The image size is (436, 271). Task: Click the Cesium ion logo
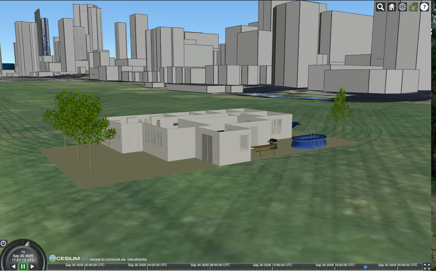[x=69, y=258]
